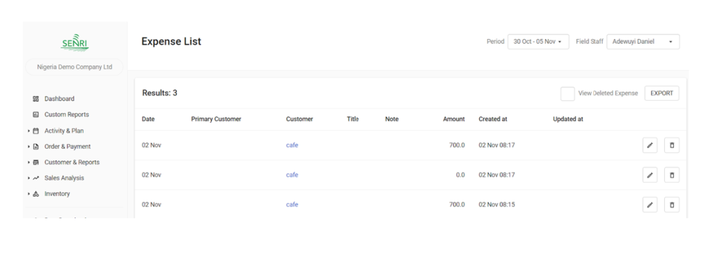Select Sales Analysis menu item
Screen dimensions: 713x253
pyautogui.click(x=64, y=178)
